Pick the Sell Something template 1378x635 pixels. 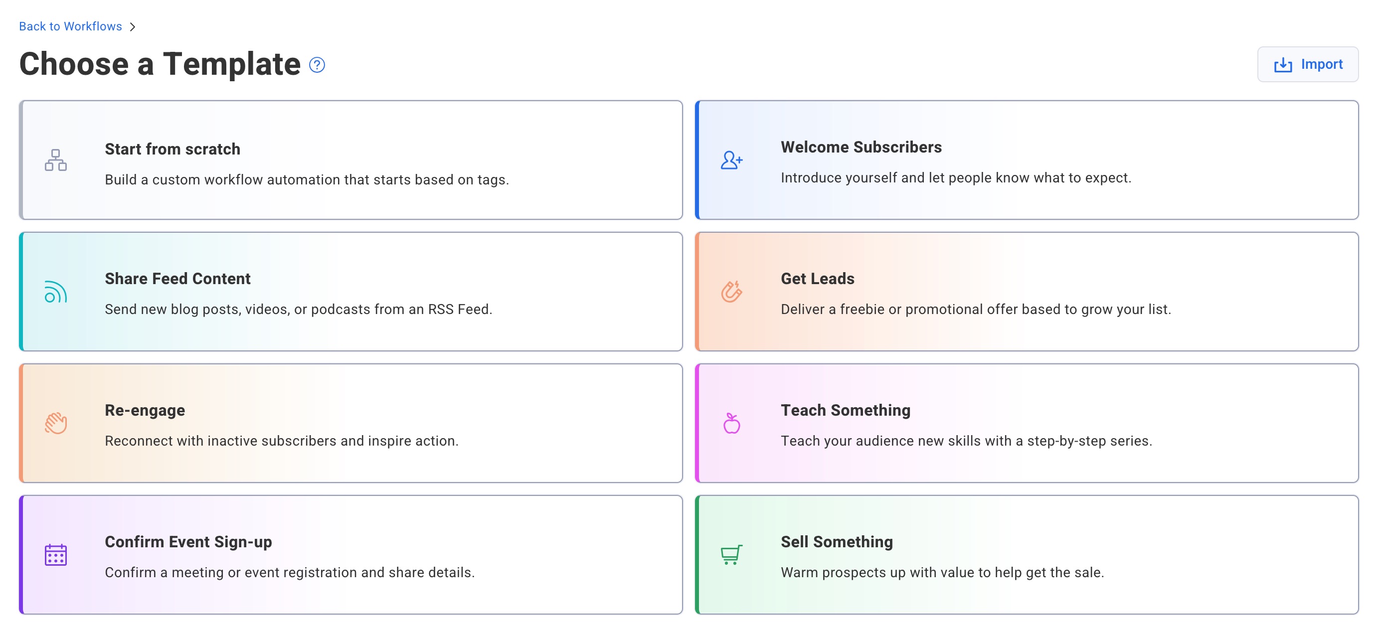1027,555
